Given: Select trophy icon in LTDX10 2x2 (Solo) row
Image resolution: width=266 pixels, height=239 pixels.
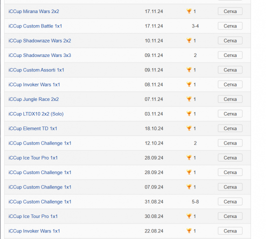Looking at the screenshot, I should pos(189,113).
